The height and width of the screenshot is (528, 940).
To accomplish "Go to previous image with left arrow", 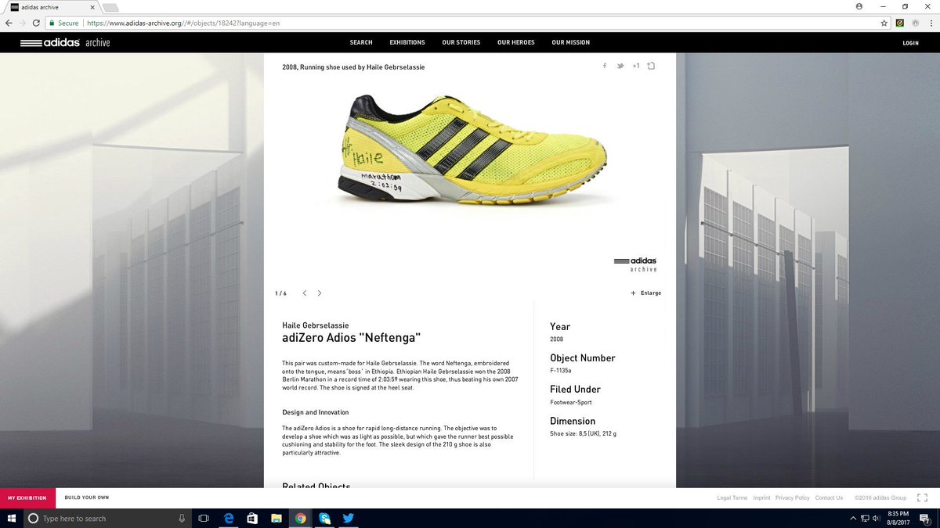I will (x=305, y=293).
